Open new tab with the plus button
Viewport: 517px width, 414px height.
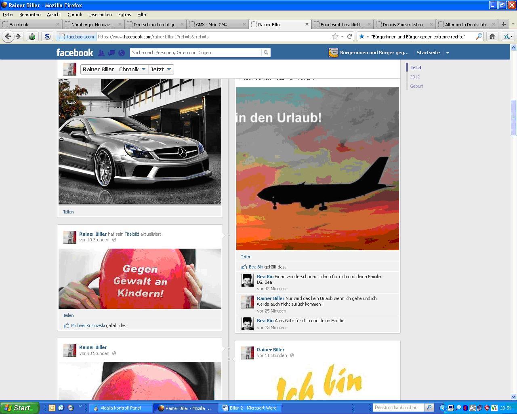point(503,24)
